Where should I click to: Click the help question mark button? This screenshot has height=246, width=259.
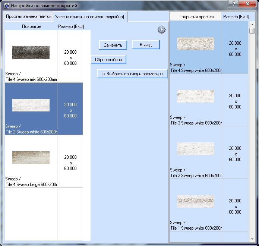[x=234, y=4]
